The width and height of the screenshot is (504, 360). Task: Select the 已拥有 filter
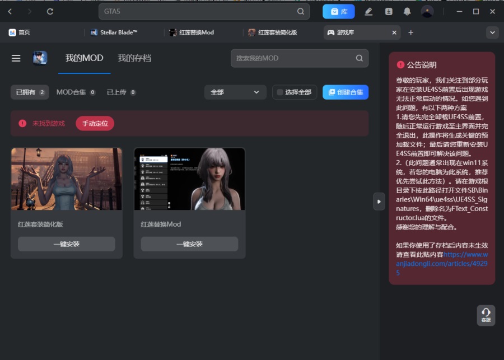click(x=30, y=92)
